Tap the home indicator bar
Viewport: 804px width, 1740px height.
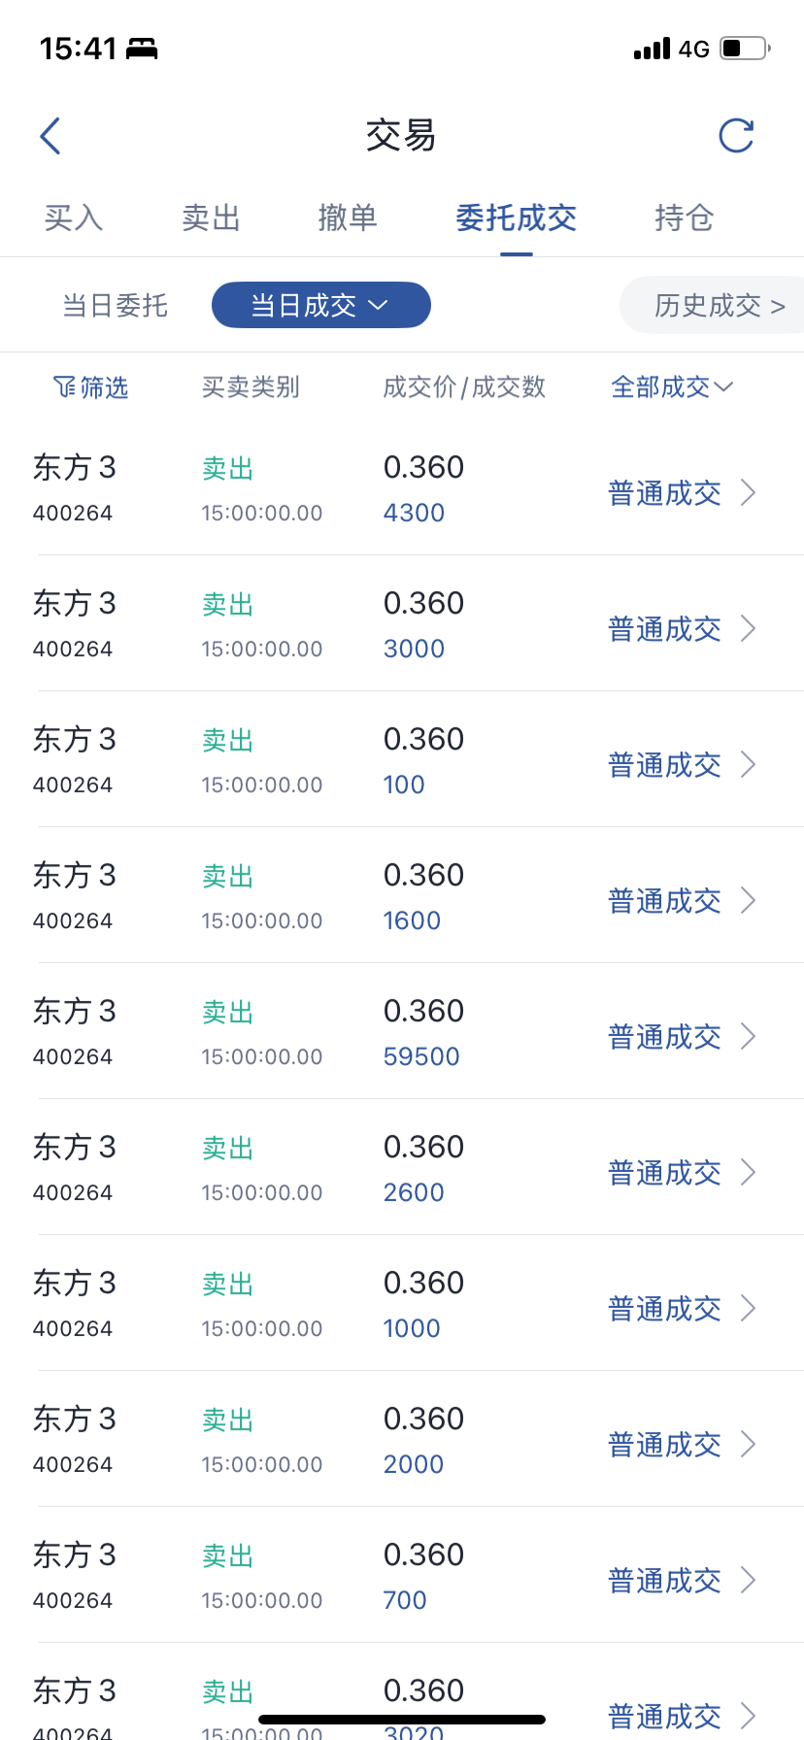[x=402, y=1720]
